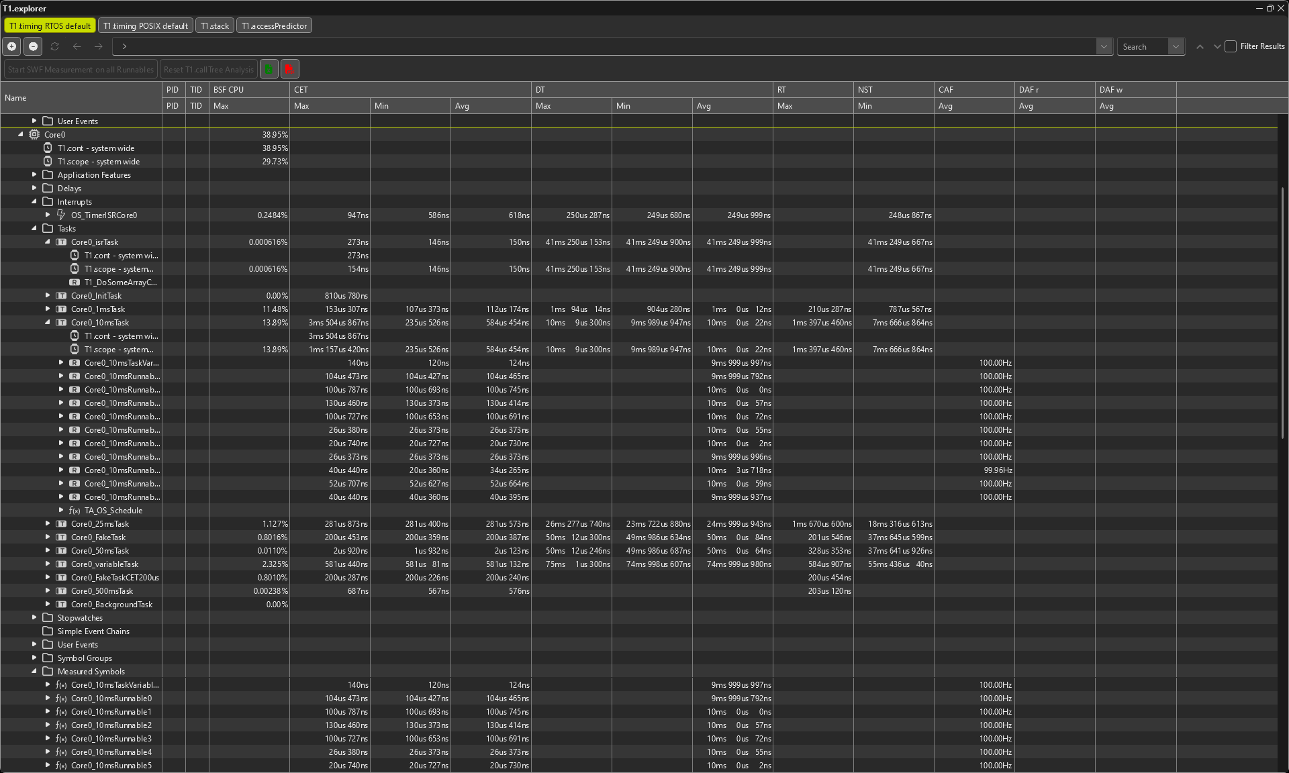Expand the Core0_25msTask row

pyautogui.click(x=48, y=523)
